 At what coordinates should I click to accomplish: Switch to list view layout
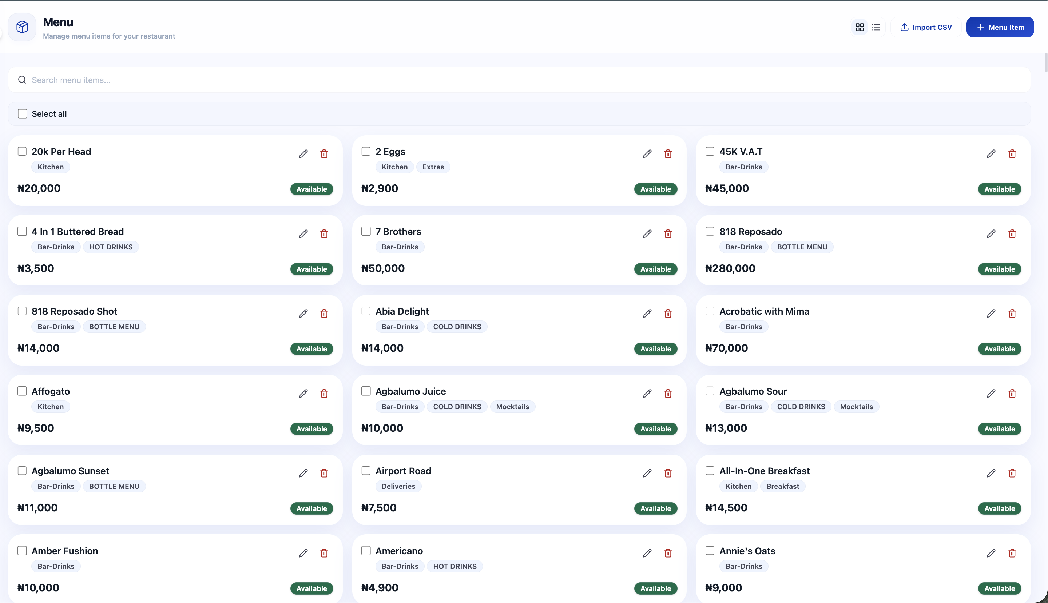tap(876, 27)
